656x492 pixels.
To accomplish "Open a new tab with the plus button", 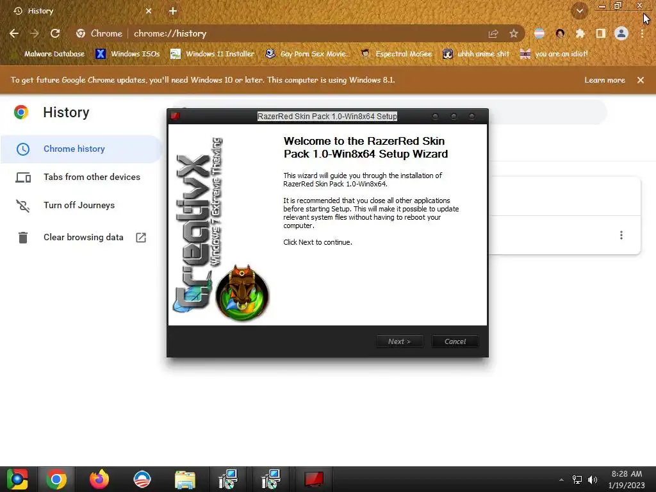I will point(173,11).
